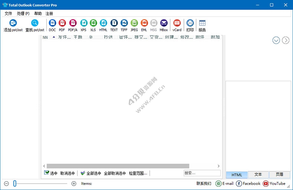Viewport: 293px width, 190px height.
Task: Switch to the 文本 preview tab
Action: (258, 175)
